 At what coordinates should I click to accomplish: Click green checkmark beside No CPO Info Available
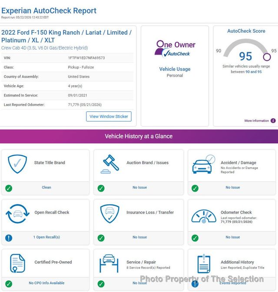click(x=9, y=284)
